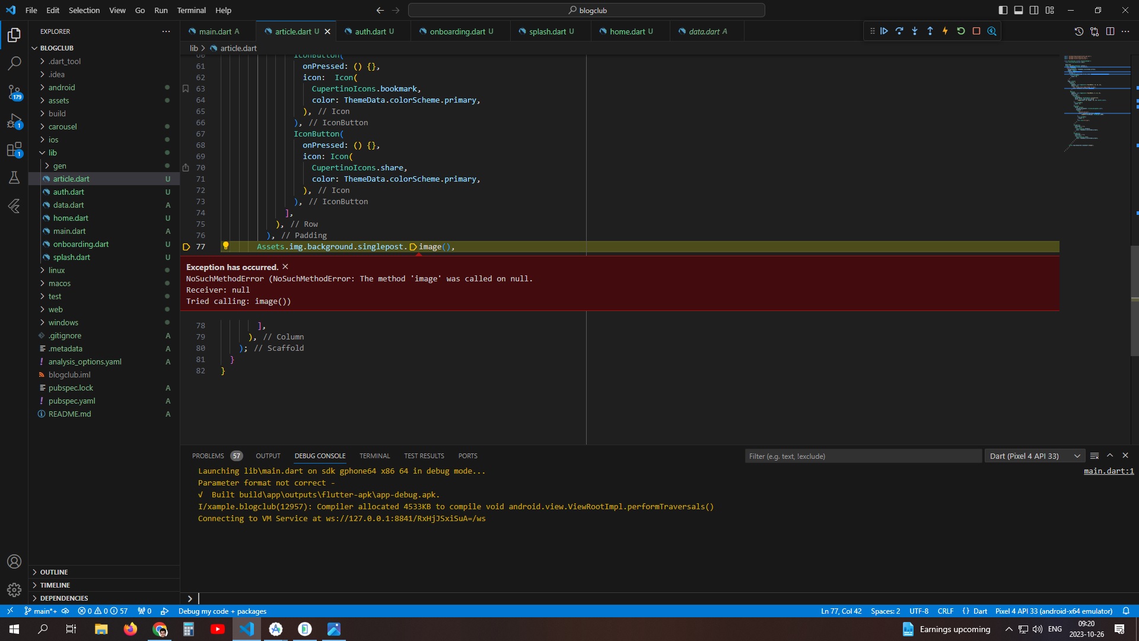
Task: Click the lightbulb code action on line 77
Action: click(225, 246)
